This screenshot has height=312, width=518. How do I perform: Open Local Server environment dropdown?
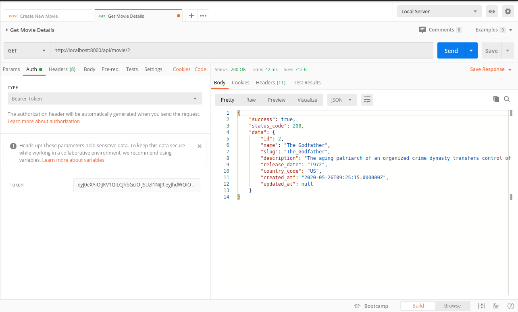[439, 11]
